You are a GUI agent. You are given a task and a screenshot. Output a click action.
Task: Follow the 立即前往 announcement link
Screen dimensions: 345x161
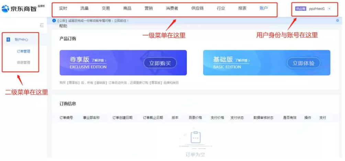point(121,21)
